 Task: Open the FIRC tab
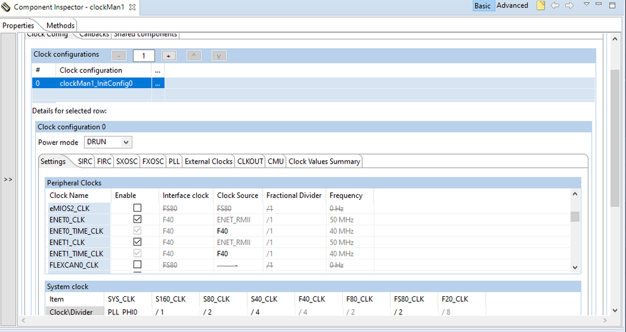pyautogui.click(x=104, y=162)
